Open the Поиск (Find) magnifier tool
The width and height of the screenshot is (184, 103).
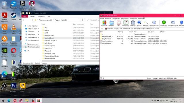(x=139, y=23)
